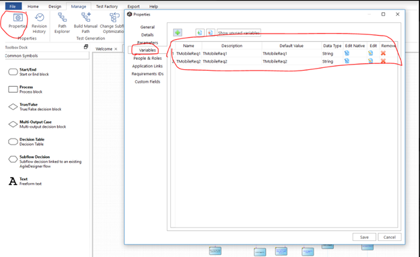This screenshot has height=257, width=420.
Task: Click the TMobileReq2 description cell
Action: [x=232, y=61]
